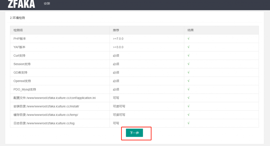This screenshot has height=146, width=270.
Task: Click the YAF版本 result checkmark
Action: [189, 47]
